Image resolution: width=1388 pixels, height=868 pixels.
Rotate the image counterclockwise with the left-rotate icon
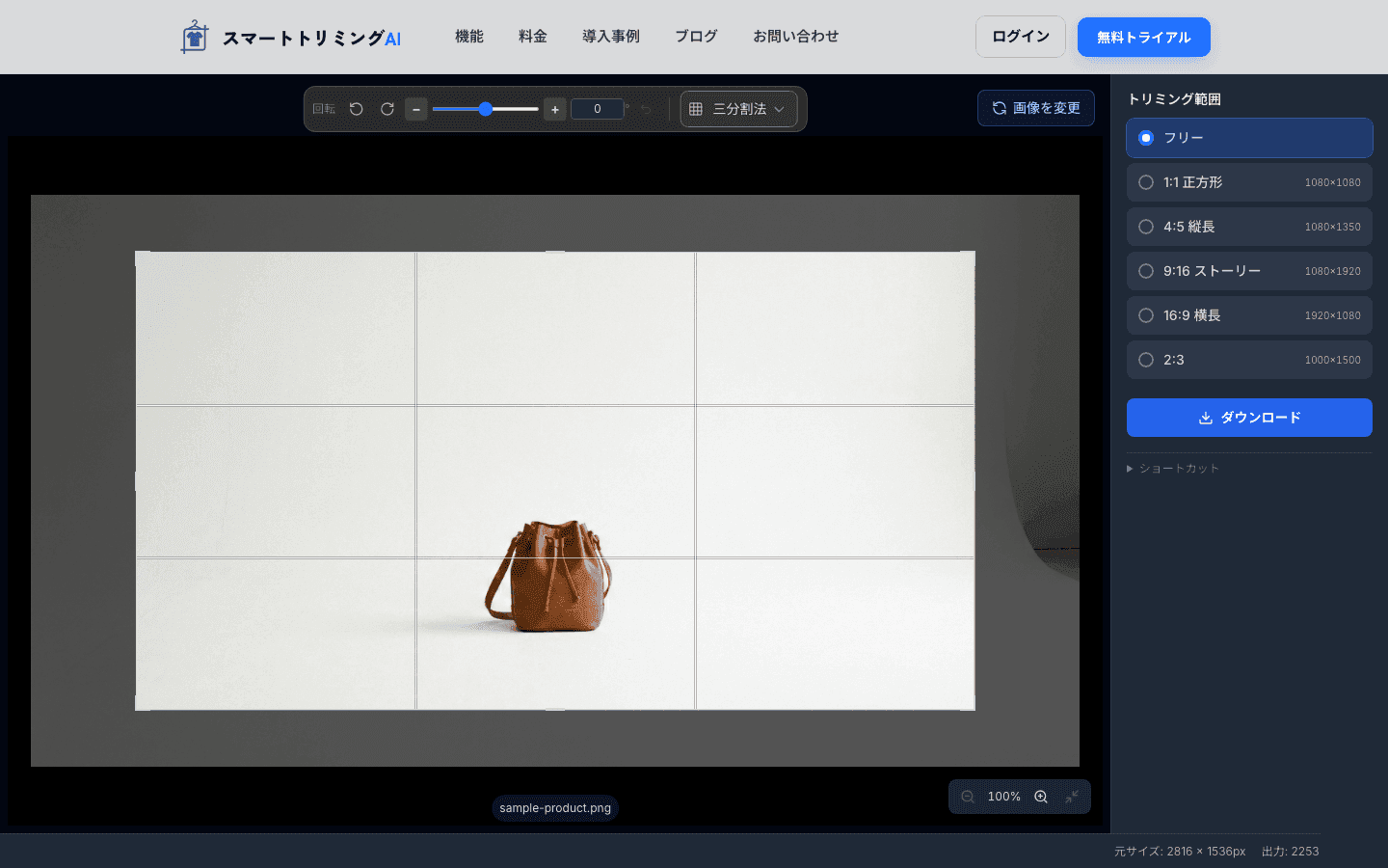pyautogui.click(x=357, y=109)
